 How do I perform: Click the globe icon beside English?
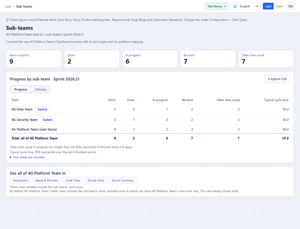(235, 6)
